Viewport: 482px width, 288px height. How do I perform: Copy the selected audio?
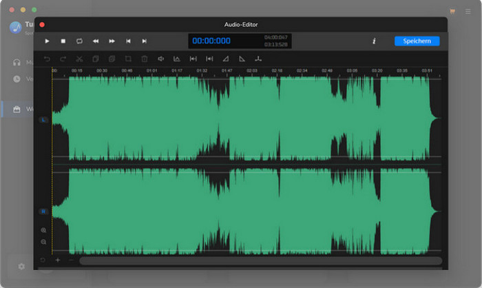pyautogui.click(x=96, y=59)
